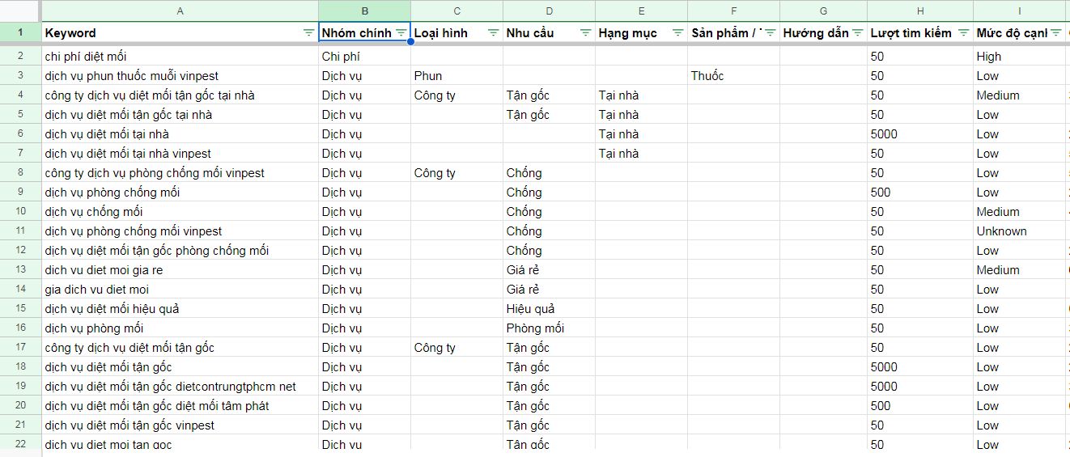Open the filter for Hướng dẫn column

pyautogui.click(x=857, y=33)
